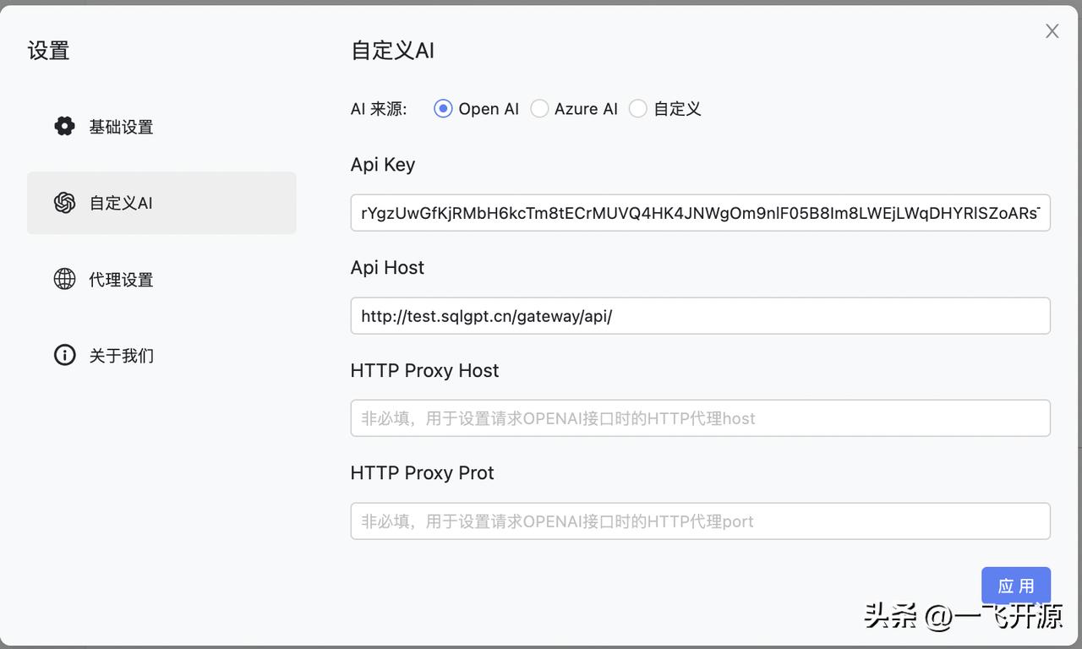Open the 代理设置 menu item
The height and width of the screenshot is (649, 1082).
coord(121,279)
